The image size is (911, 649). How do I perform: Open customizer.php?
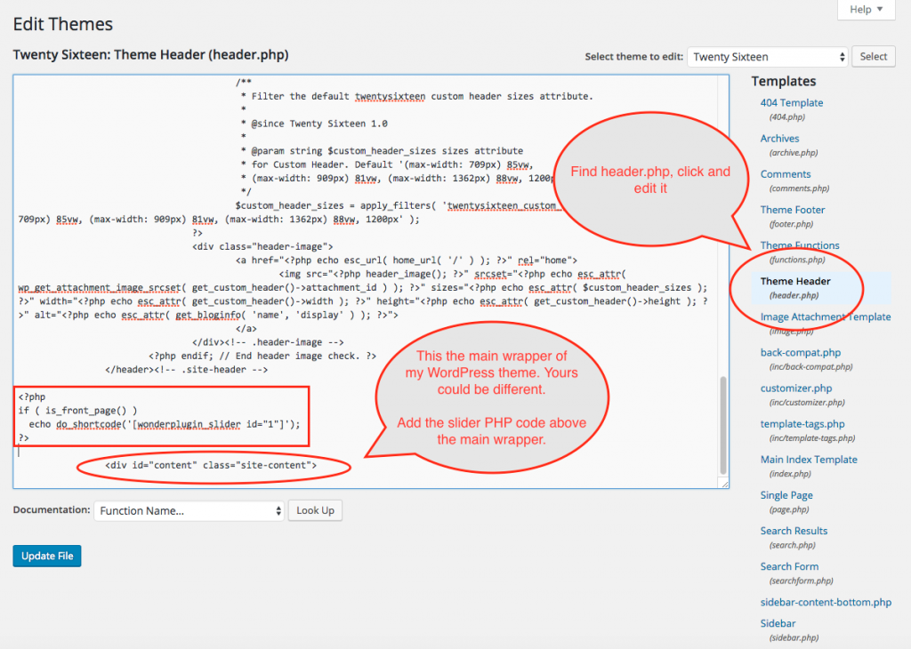[x=794, y=388]
